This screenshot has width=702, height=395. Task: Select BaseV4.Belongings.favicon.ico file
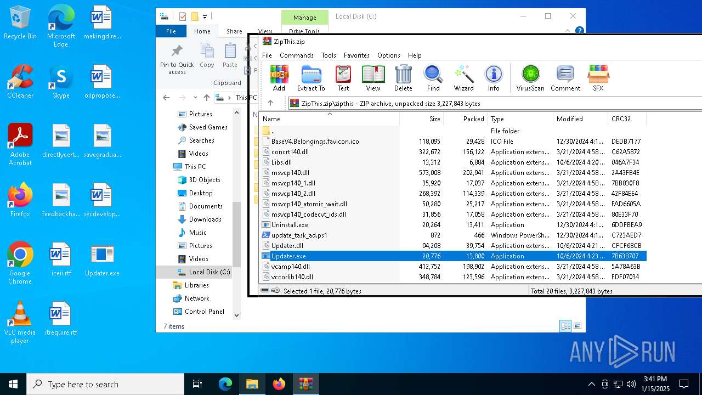coord(315,142)
